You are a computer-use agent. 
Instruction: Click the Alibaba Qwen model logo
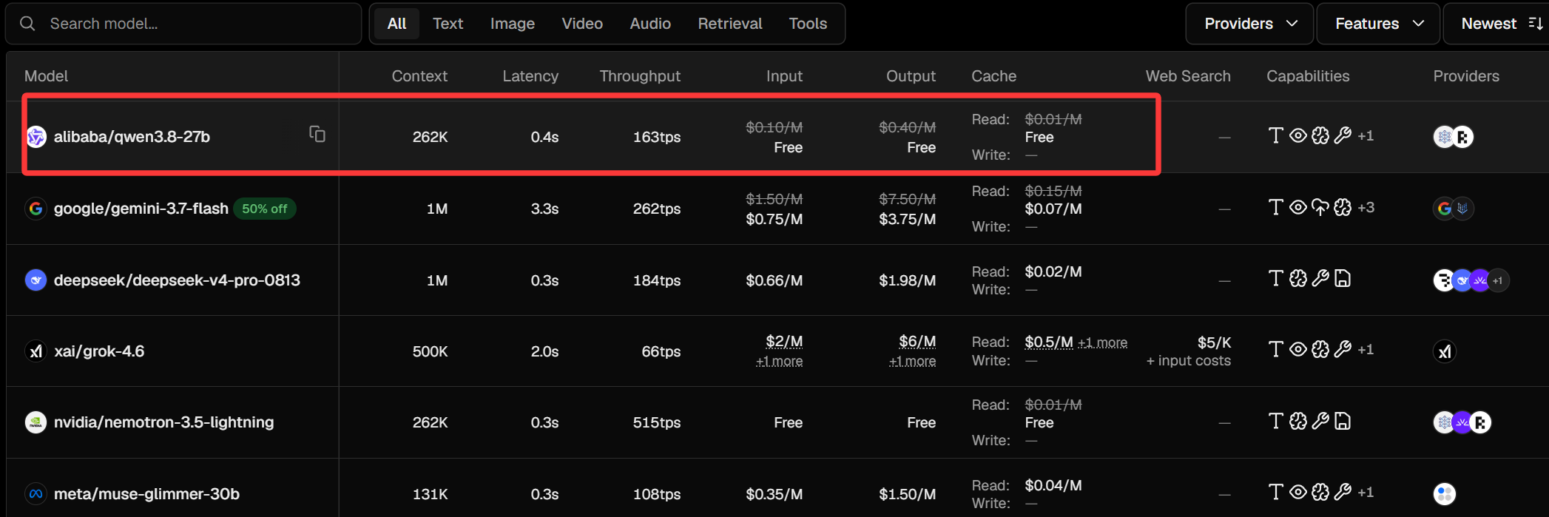click(36, 137)
